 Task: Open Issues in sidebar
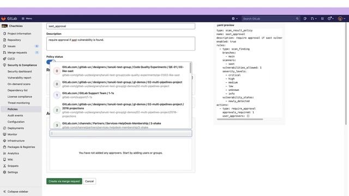[11, 46]
